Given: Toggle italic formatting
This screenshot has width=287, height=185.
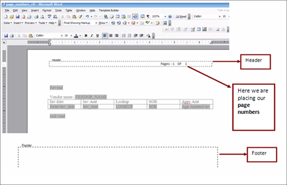Looking at the screenshot, I should (91, 35).
